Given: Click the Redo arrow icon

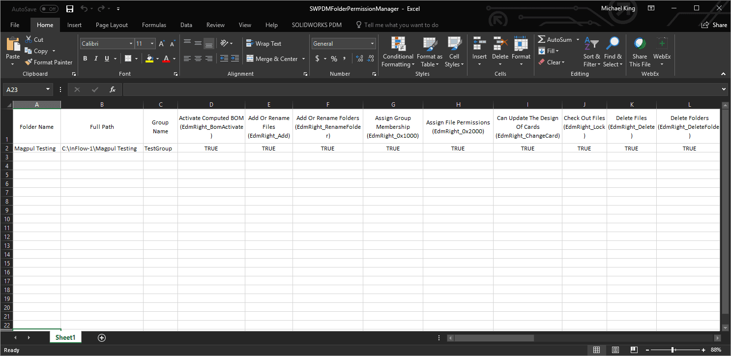Looking at the screenshot, I should click(101, 9).
